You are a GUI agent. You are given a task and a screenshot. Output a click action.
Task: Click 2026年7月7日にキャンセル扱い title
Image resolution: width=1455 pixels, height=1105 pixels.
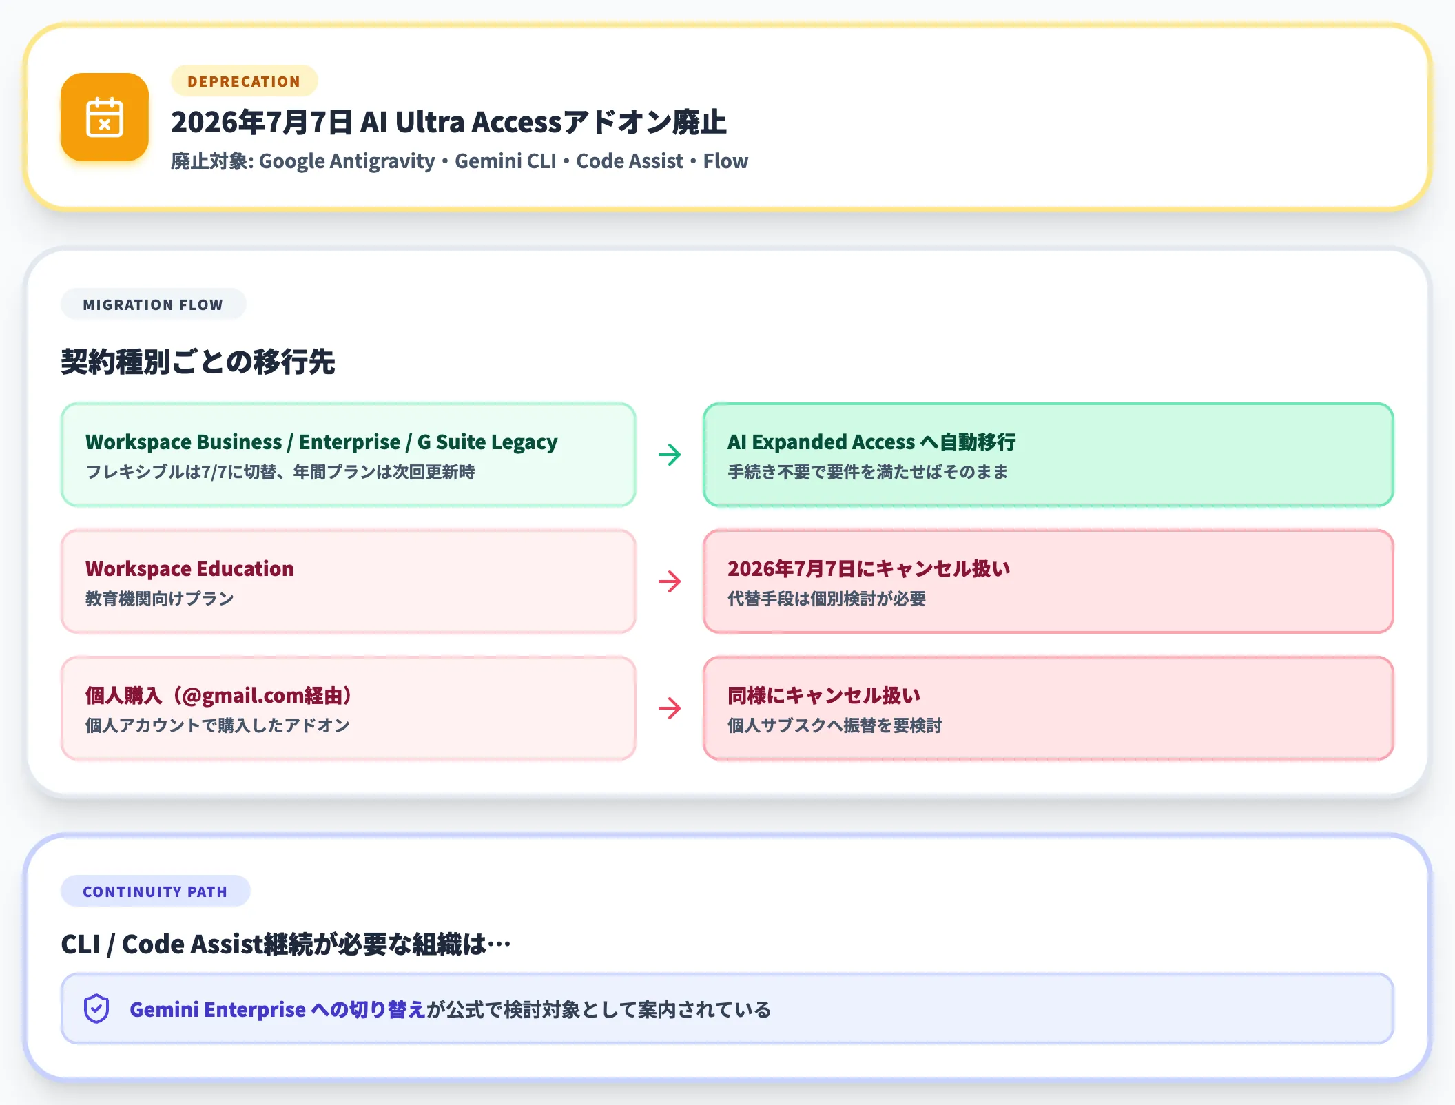click(x=869, y=568)
